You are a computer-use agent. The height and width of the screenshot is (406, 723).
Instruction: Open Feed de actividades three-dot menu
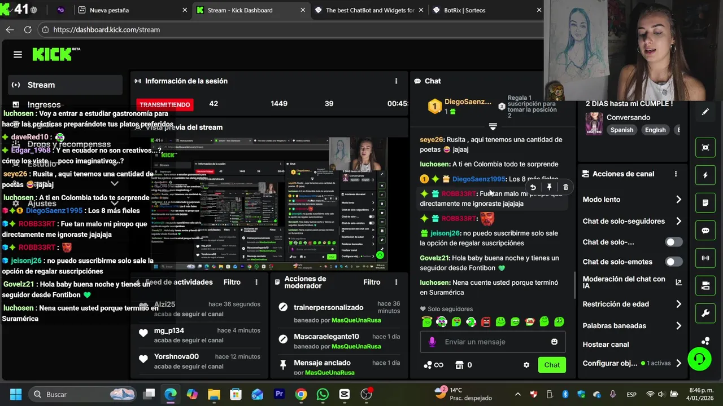click(x=256, y=282)
